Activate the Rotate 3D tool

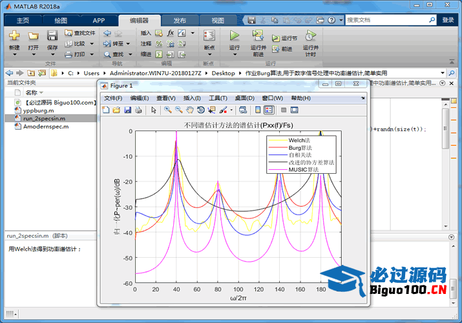(201, 110)
